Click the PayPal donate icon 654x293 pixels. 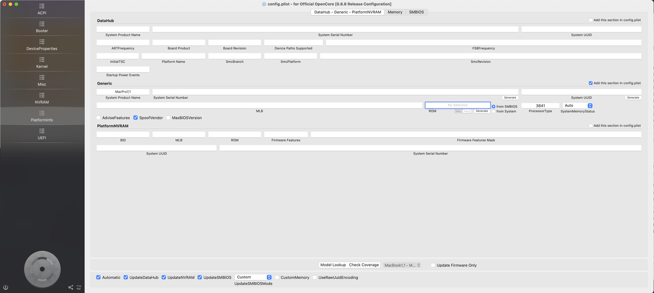coord(79,287)
